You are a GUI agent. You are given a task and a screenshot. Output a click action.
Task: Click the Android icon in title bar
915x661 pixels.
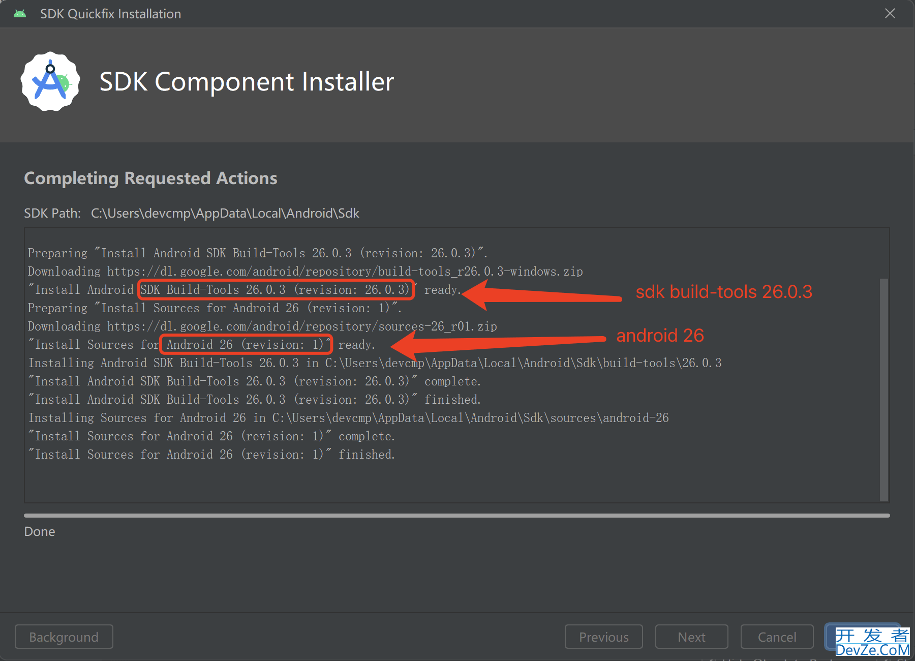coord(20,14)
